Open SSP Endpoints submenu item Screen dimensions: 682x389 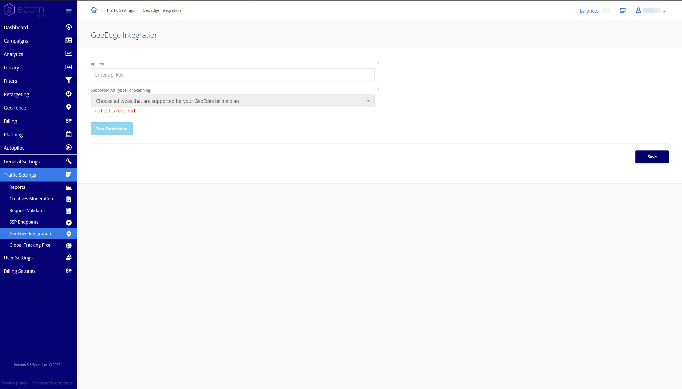24,222
